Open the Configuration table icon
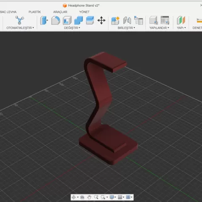This screenshot has height=202, width=202. [x=165, y=20]
